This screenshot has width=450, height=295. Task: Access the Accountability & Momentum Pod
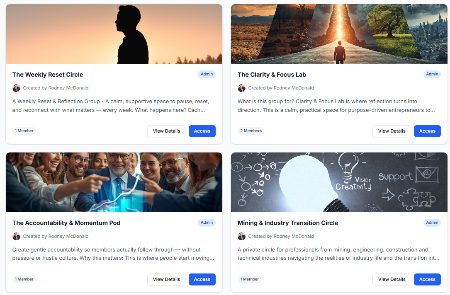(202, 279)
